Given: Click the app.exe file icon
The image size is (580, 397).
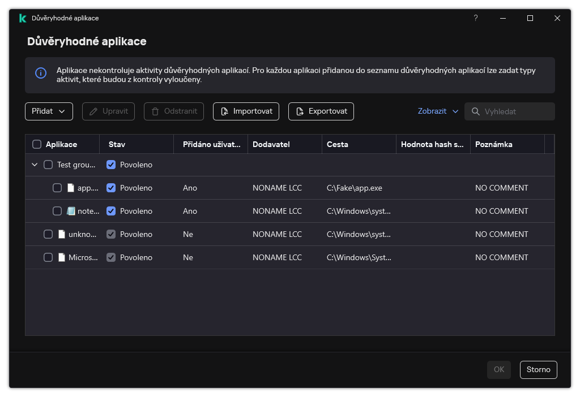Looking at the screenshot, I should (71, 188).
